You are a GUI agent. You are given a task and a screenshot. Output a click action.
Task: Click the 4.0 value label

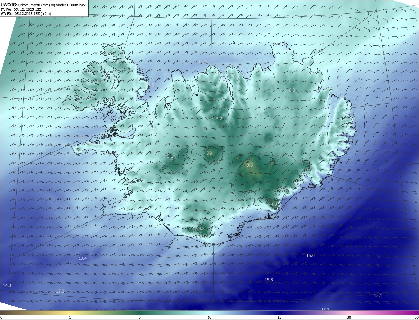click(274, 204)
